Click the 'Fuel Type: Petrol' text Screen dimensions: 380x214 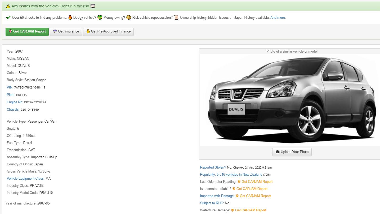coord(19,143)
